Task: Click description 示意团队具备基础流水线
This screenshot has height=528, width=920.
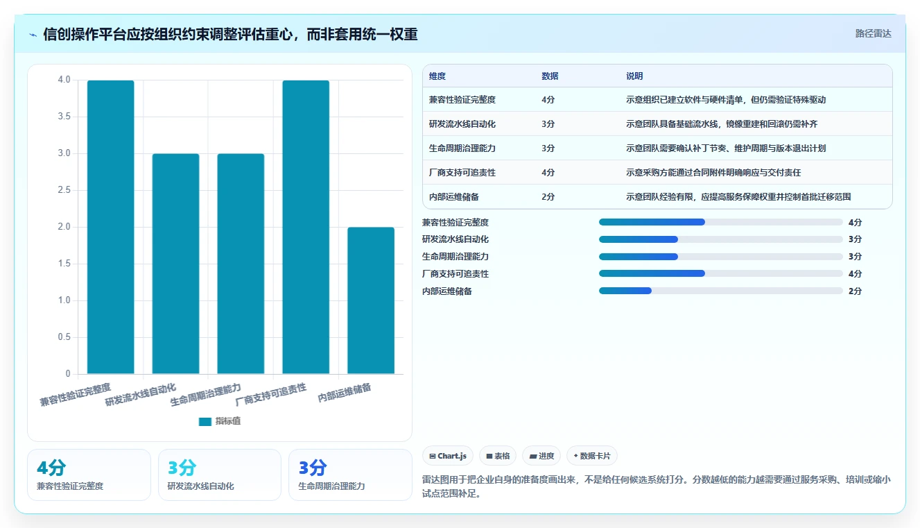Action: [722, 124]
